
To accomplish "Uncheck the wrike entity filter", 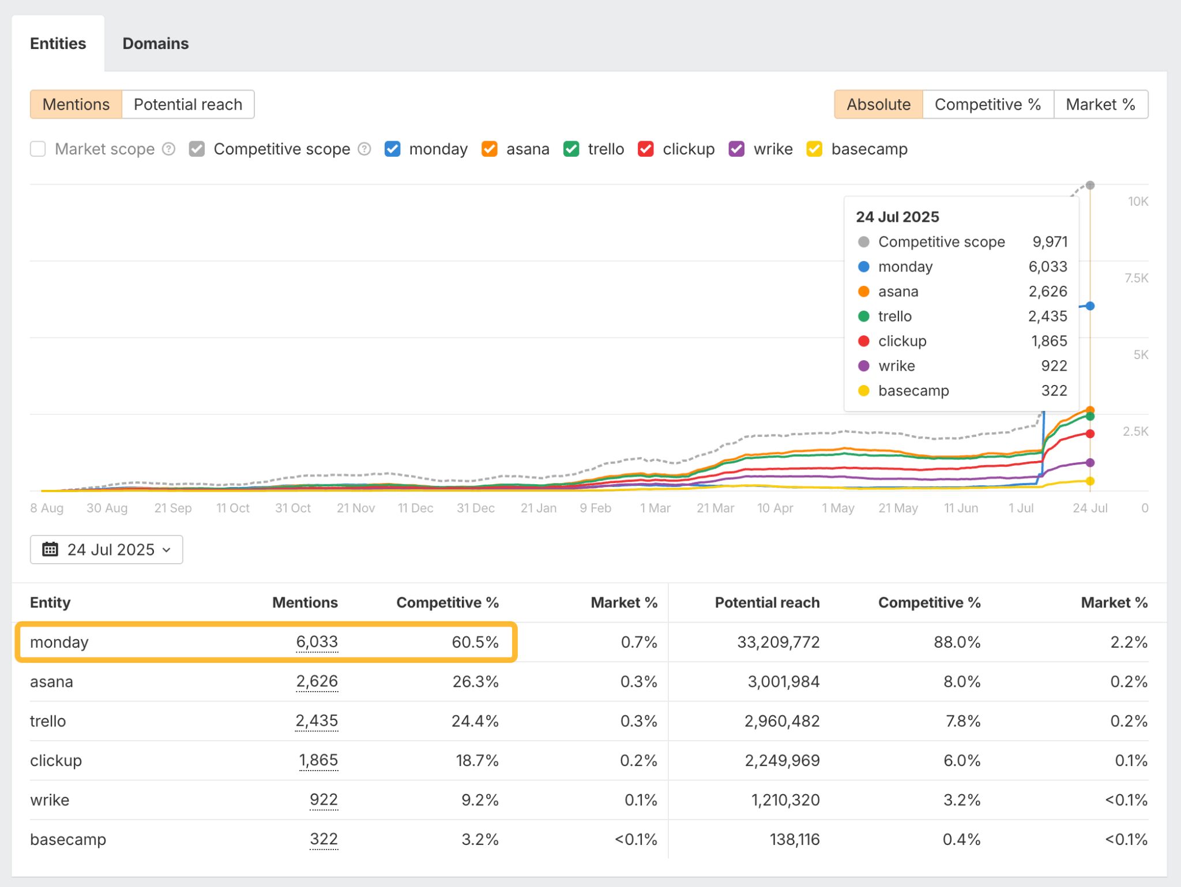I will click(736, 149).
